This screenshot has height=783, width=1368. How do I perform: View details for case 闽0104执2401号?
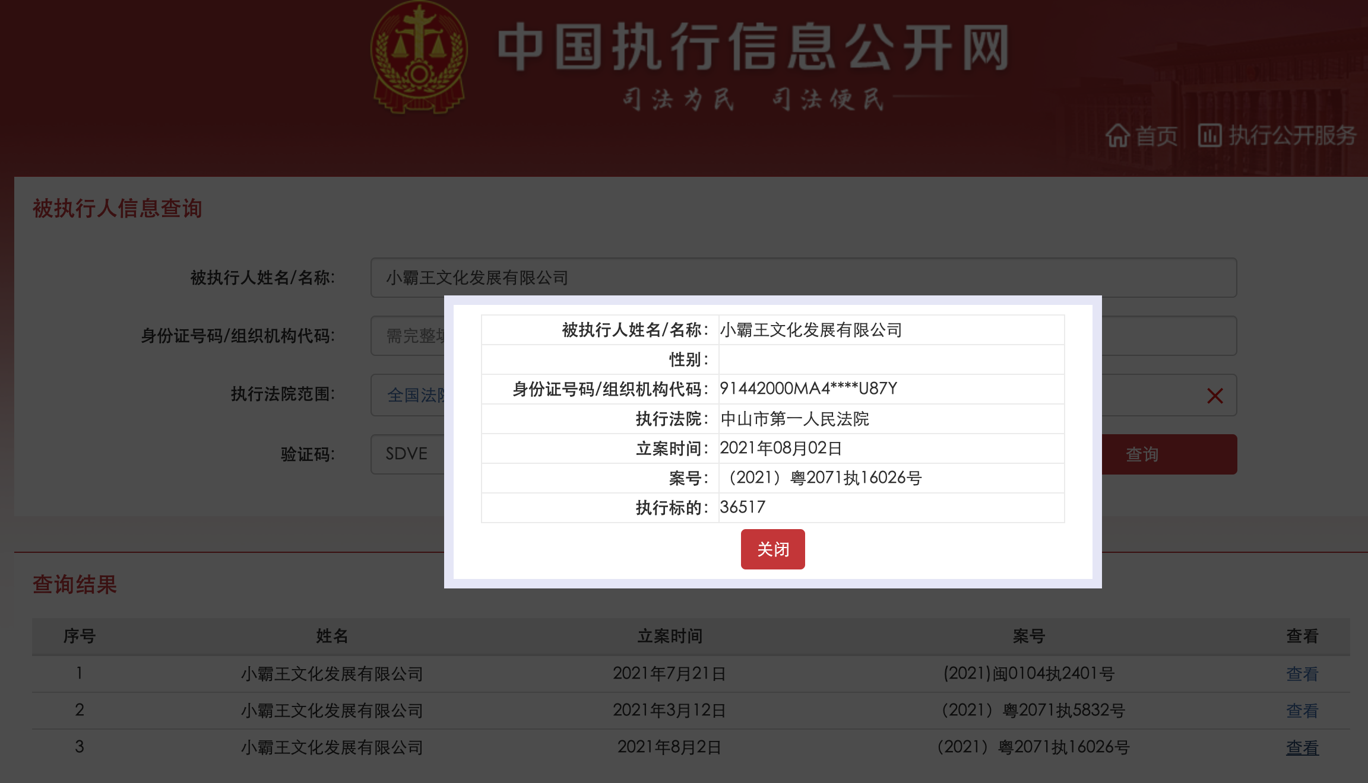[1301, 674]
